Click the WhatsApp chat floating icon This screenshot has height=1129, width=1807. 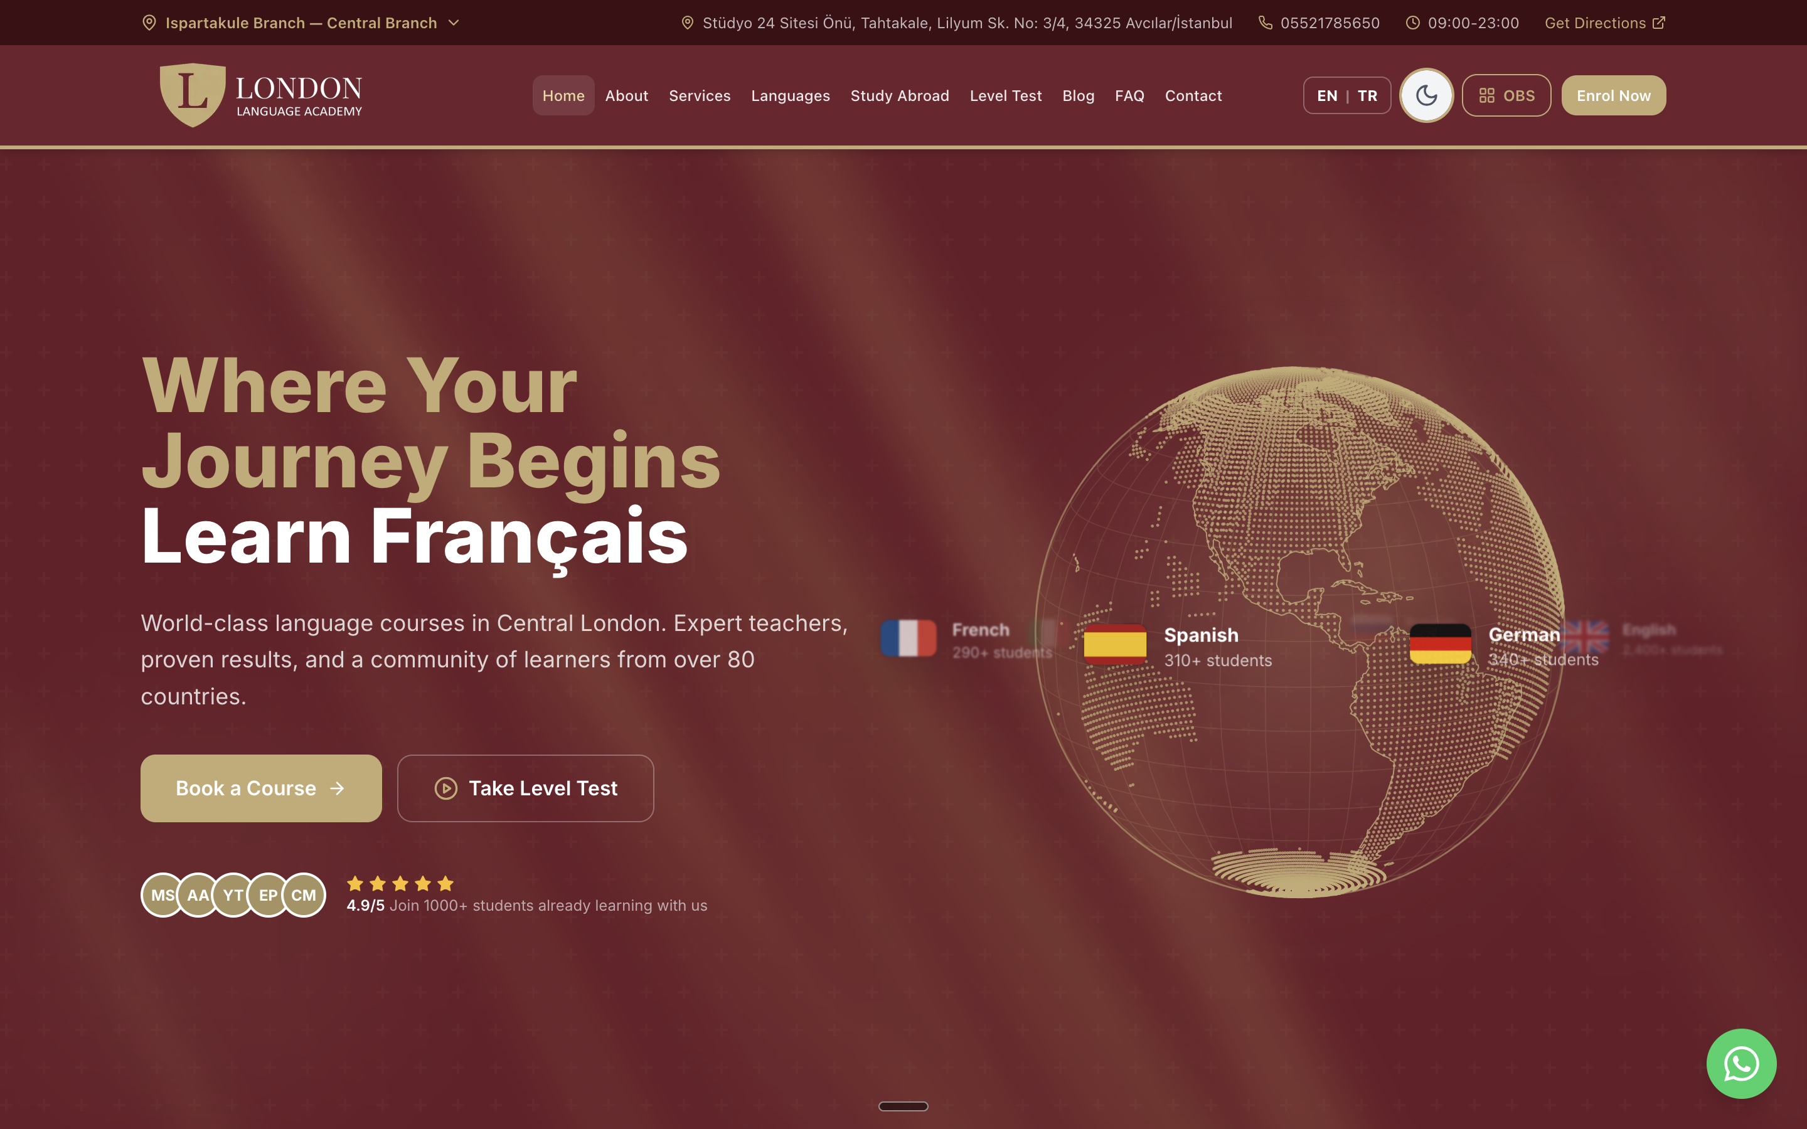pyautogui.click(x=1740, y=1063)
